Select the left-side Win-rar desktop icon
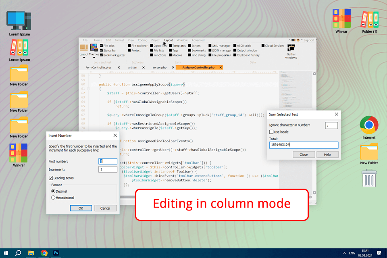This screenshot has height=258, width=387. [19, 153]
